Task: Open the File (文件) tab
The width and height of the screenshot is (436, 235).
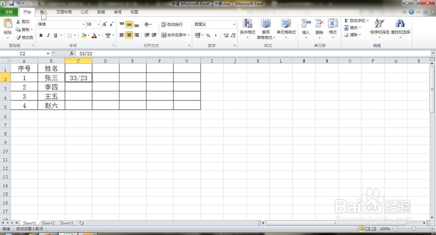Action: [x=9, y=12]
